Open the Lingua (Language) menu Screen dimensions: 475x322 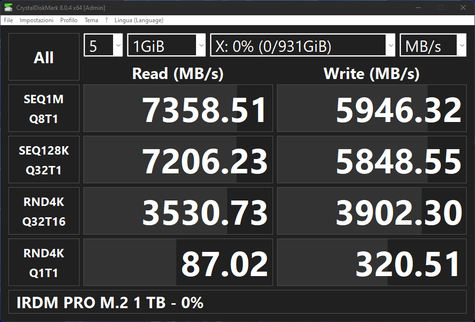[139, 20]
